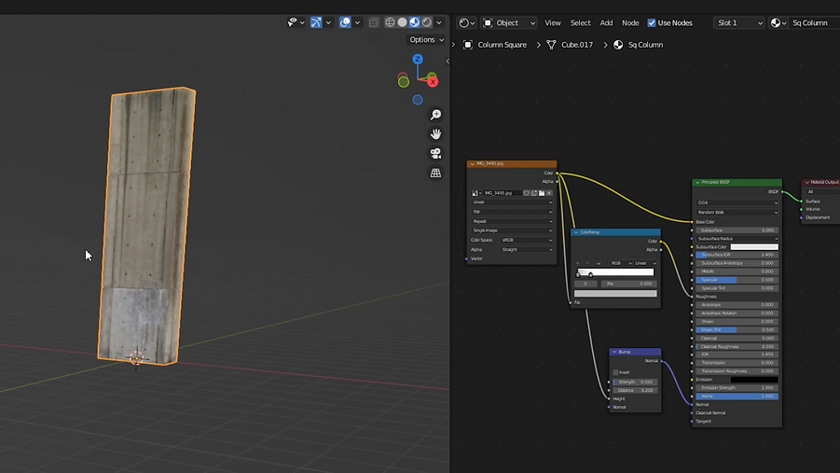Image resolution: width=840 pixels, height=473 pixels.
Task: Open the View menu in node editor
Action: (552, 23)
